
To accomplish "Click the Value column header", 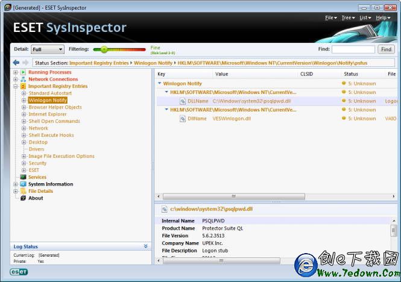I will click(x=221, y=74).
